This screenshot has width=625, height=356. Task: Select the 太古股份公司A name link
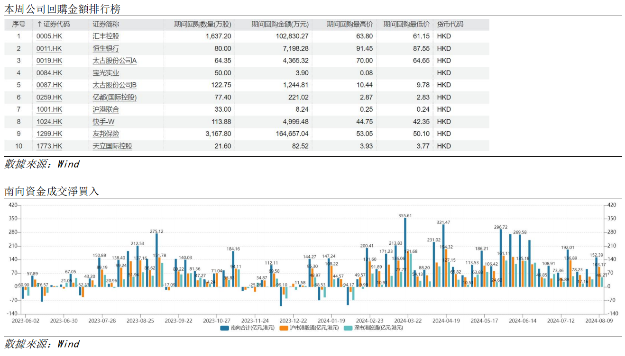[114, 61]
